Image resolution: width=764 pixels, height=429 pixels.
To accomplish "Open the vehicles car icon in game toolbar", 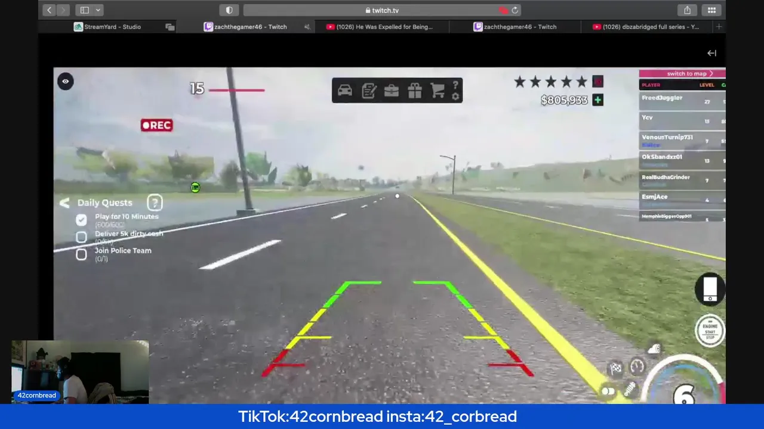I will pos(345,91).
